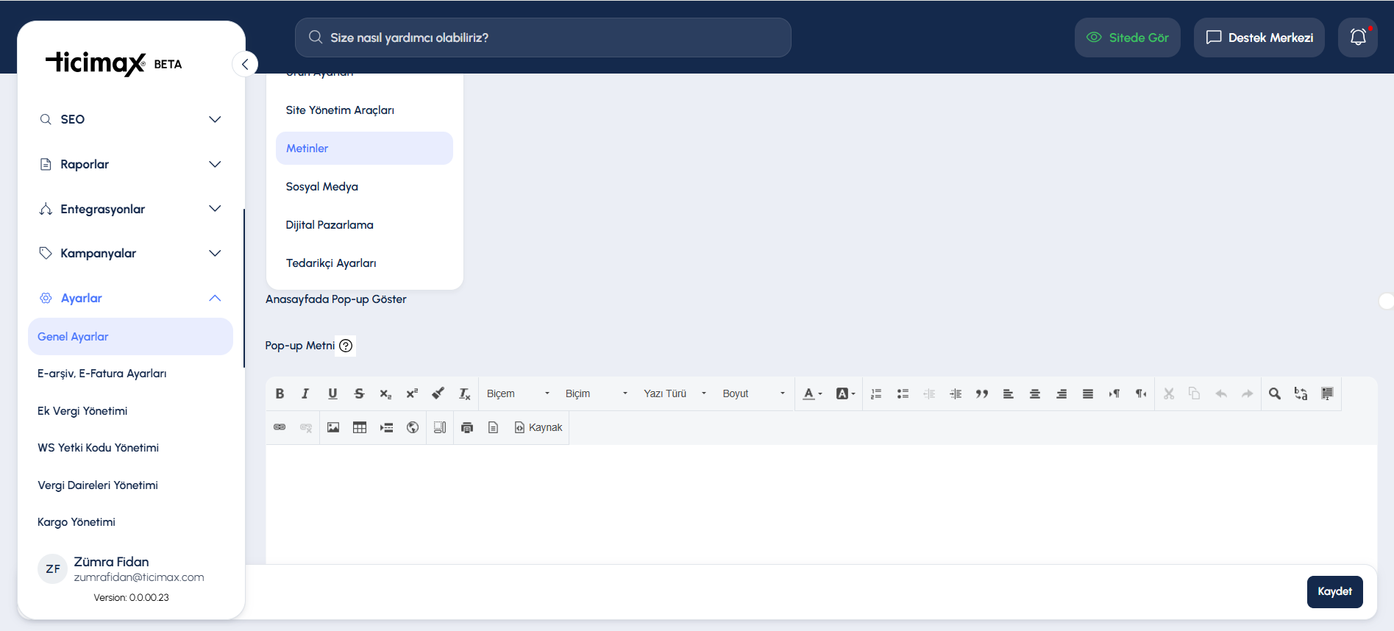The height and width of the screenshot is (631, 1394).
Task: Remove text formatting
Action: point(464,393)
